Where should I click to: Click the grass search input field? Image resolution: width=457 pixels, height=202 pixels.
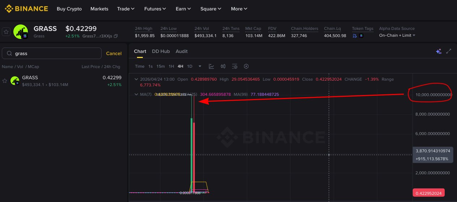click(52, 53)
